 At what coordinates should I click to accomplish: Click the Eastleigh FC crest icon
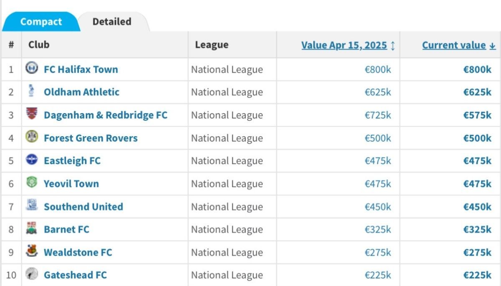click(32, 159)
